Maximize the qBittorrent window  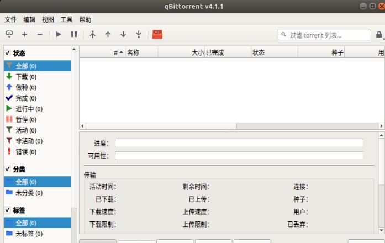click(x=372, y=6)
